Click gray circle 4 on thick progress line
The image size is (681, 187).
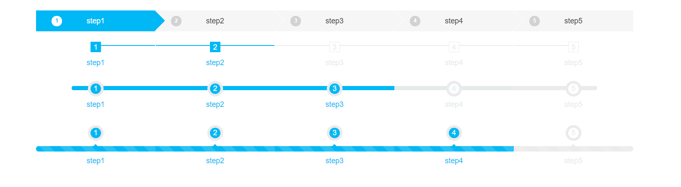point(454,88)
